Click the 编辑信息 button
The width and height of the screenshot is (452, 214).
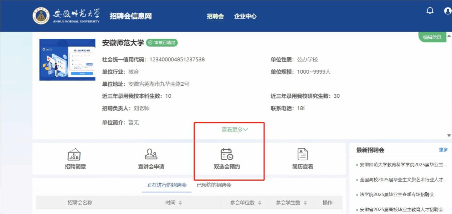[x=432, y=37]
